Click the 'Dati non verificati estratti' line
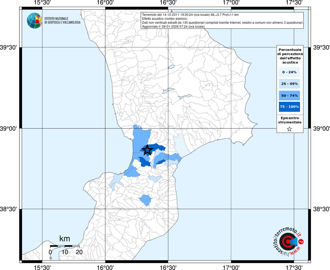Screen dimensions: 330x270 (223, 23)
